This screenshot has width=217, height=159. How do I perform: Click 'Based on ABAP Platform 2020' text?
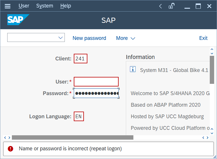pyautogui.click(x=166, y=105)
